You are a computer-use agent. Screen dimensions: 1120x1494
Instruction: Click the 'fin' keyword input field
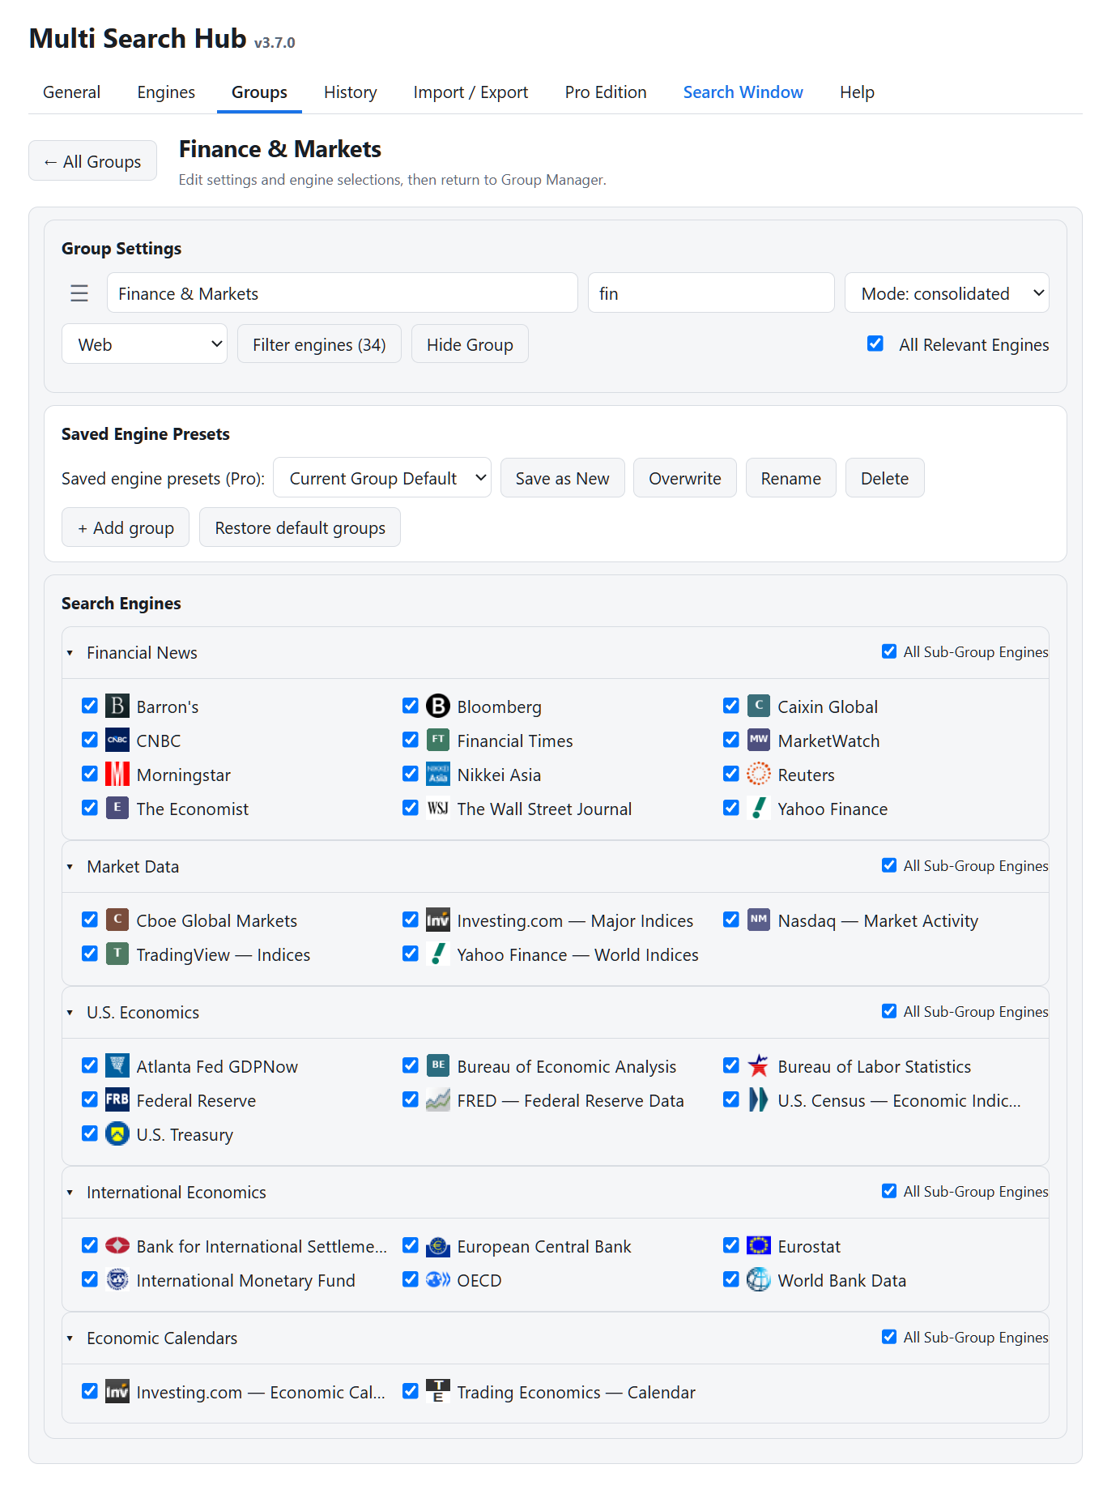711,293
